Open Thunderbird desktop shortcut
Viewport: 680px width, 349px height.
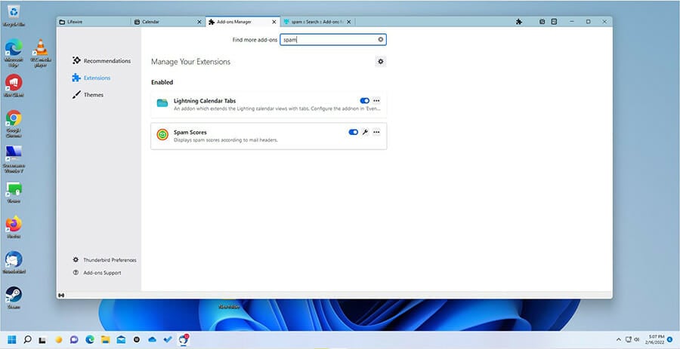click(14, 262)
